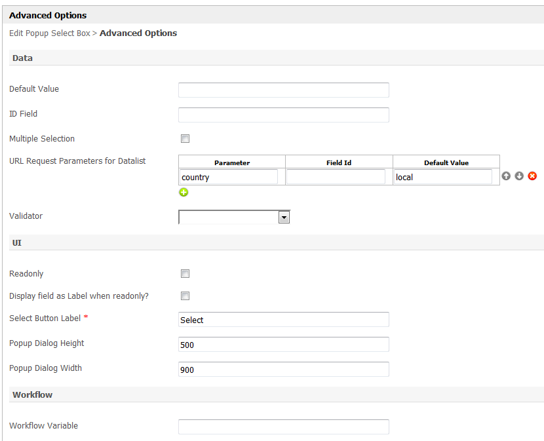This screenshot has height=441, width=544.
Task: Focus the ID Field text box
Action: (283, 115)
